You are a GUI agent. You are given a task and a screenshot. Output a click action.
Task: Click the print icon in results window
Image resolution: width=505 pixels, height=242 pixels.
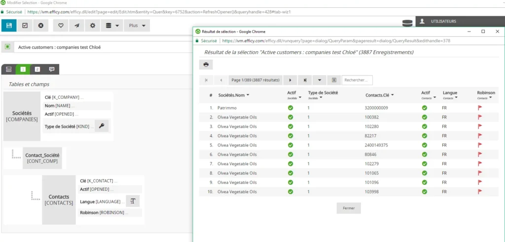(206, 64)
